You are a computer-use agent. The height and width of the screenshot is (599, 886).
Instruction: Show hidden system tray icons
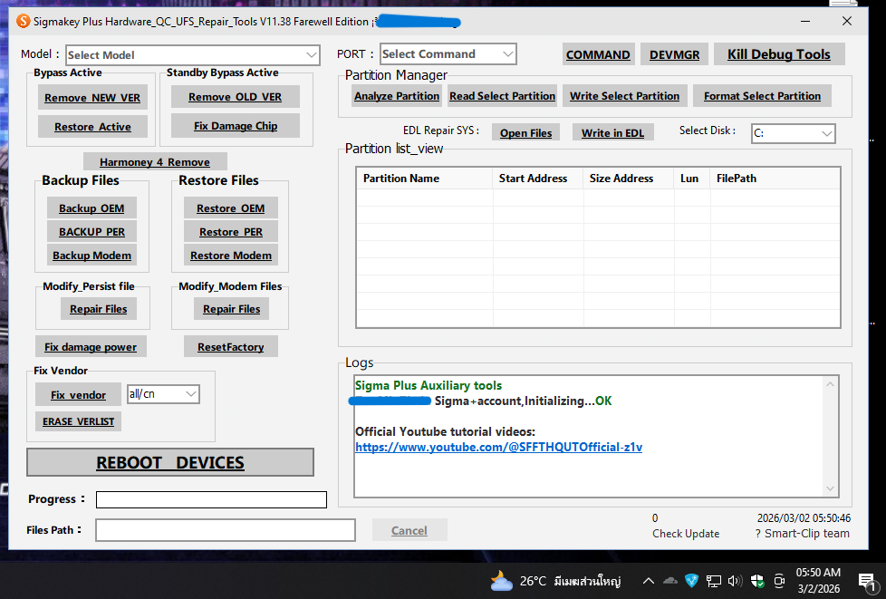(648, 581)
